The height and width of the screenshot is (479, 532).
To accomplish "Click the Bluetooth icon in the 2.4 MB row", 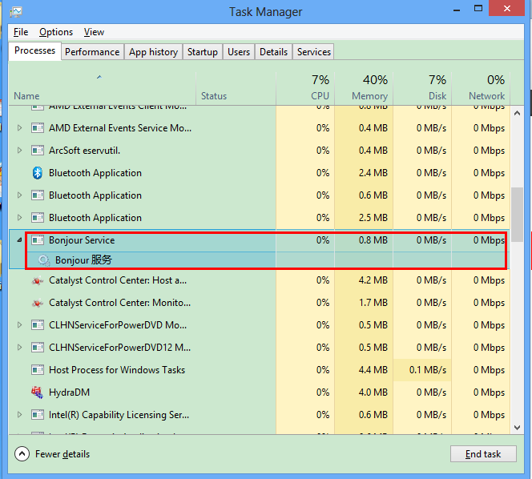I will point(37,173).
